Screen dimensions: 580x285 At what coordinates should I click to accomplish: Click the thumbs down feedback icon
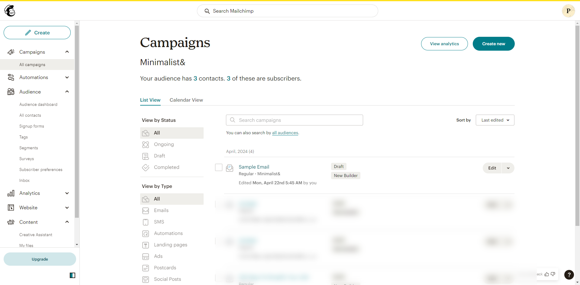click(553, 274)
